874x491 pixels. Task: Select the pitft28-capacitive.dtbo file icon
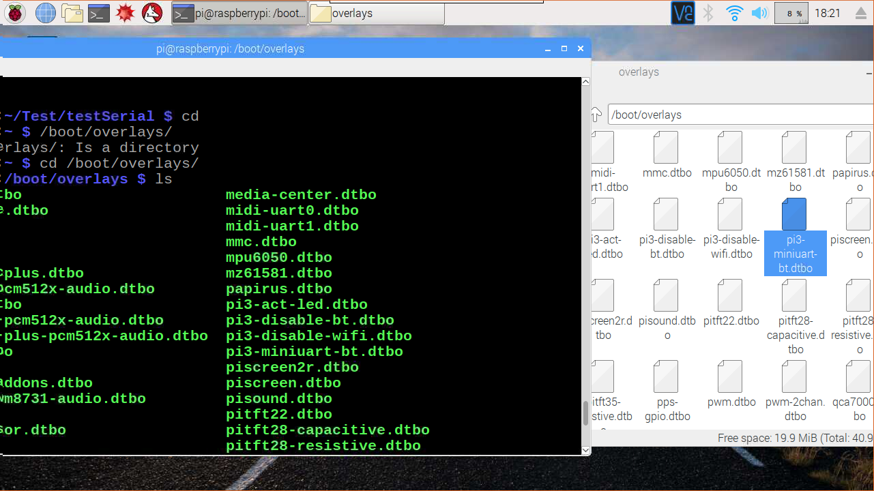(x=795, y=295)
